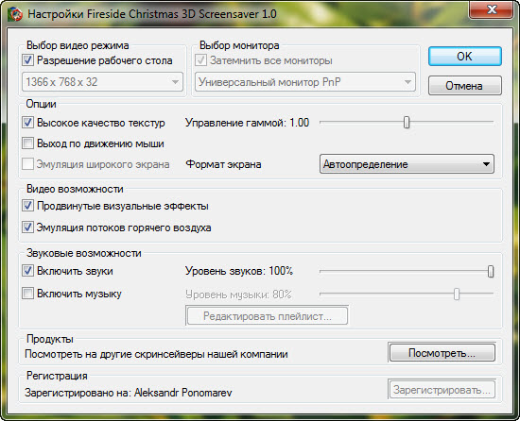This screenshot has width=520, height=421.
Task: Close the settings dialog window
Action: pyautogui.click(x=492, y=9)
